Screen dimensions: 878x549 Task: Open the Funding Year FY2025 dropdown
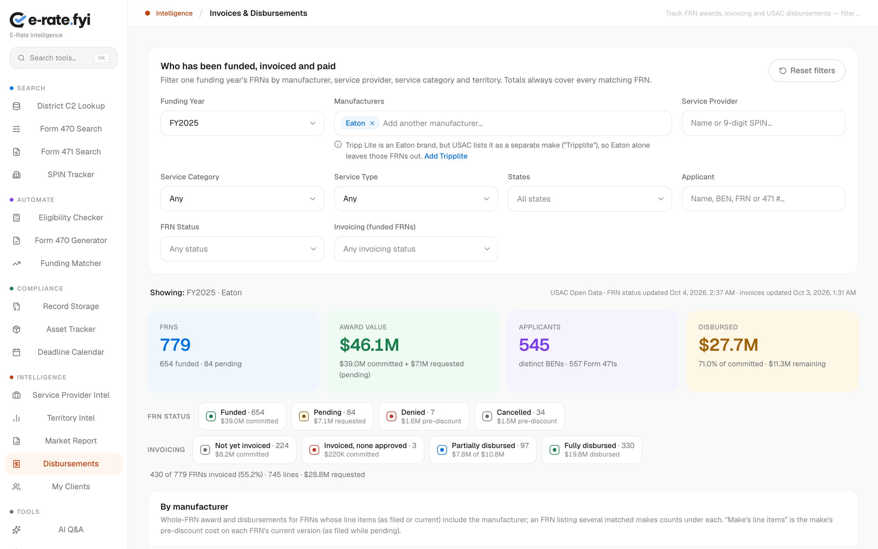(242, 123)
